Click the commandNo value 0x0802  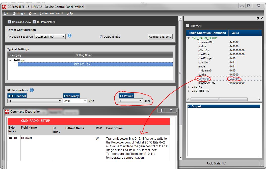click(x=234, y=42)
